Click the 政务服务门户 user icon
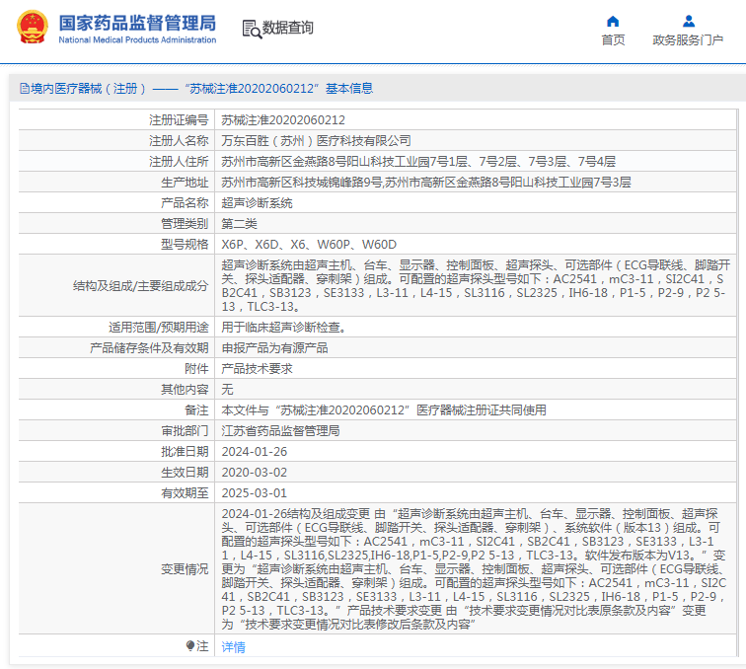The image size is (746, 669). pyautogui.click(x=689, y=22)
